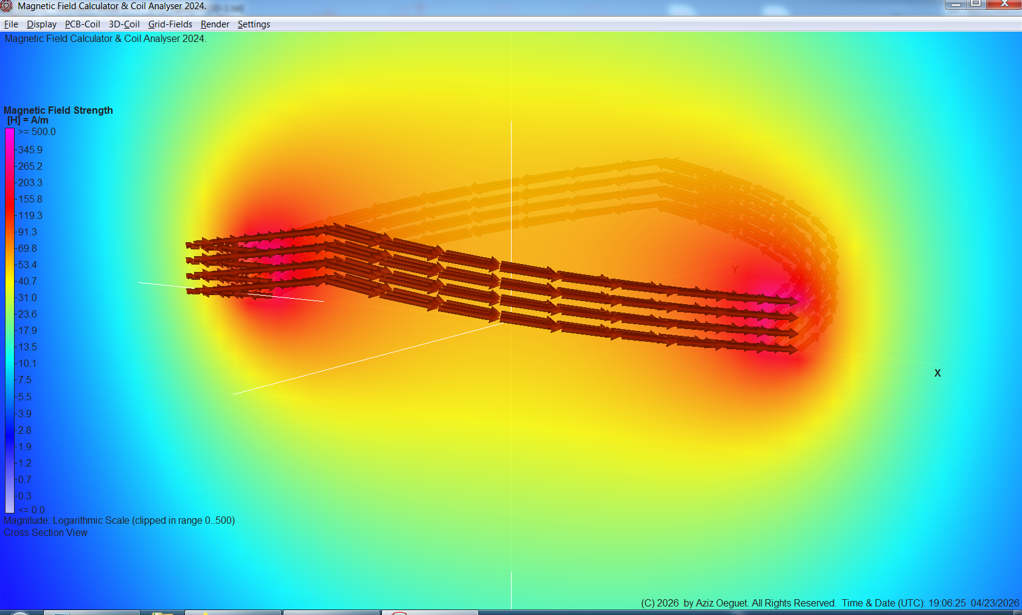Open the Grid-Fields menu
Viewport: 1022px width, 615px height.
(x=170, y=24)
